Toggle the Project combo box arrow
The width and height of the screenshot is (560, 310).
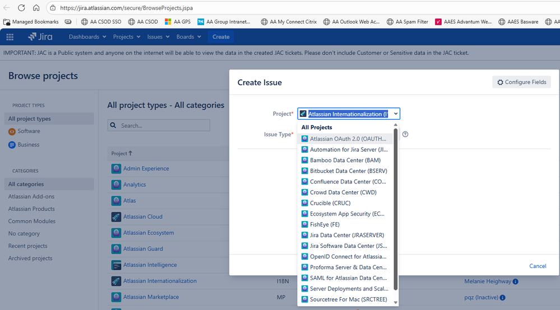(396, 114)
